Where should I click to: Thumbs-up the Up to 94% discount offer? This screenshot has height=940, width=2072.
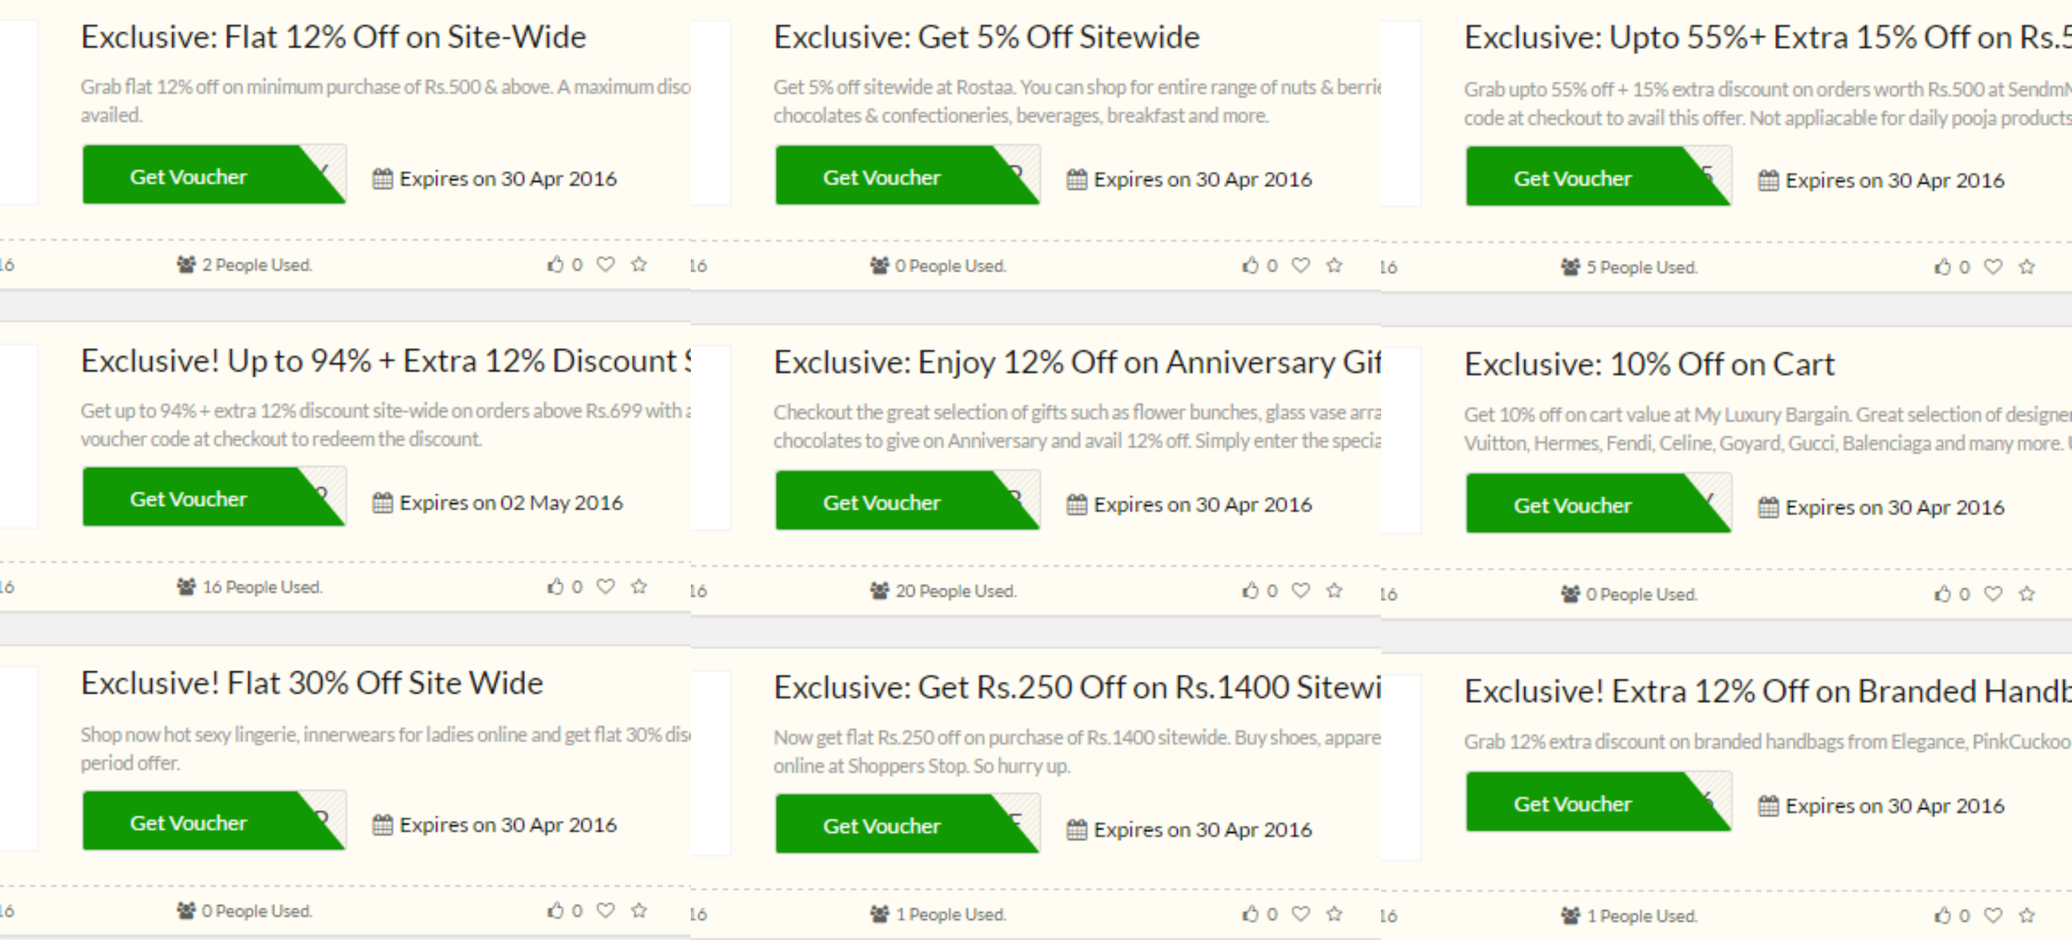point(555,586)
